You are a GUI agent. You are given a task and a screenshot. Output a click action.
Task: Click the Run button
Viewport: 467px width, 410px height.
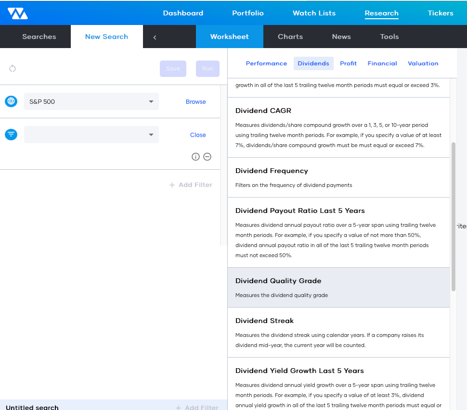point(208,69)
